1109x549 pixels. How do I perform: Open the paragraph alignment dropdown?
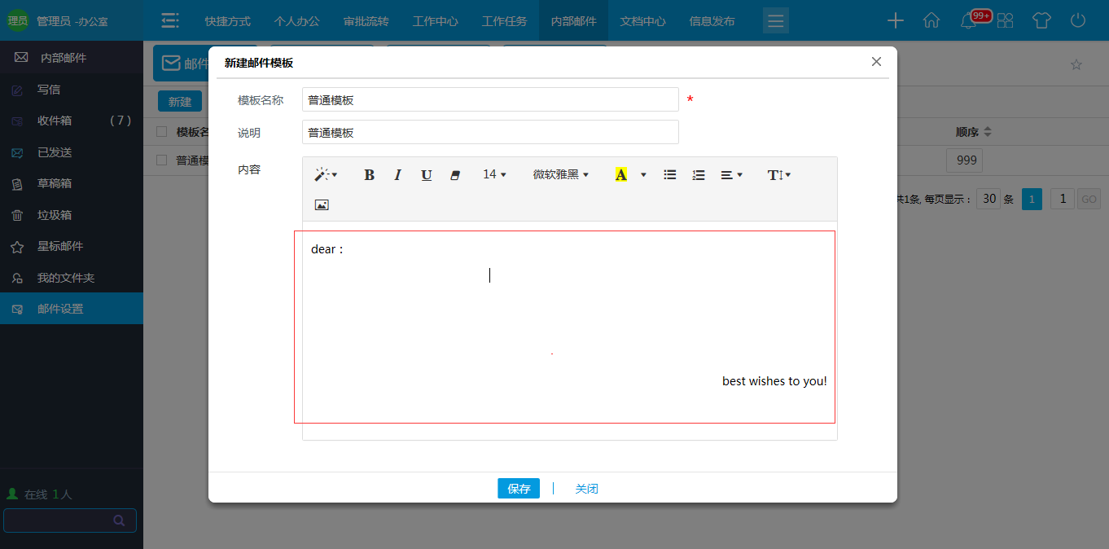731,175
